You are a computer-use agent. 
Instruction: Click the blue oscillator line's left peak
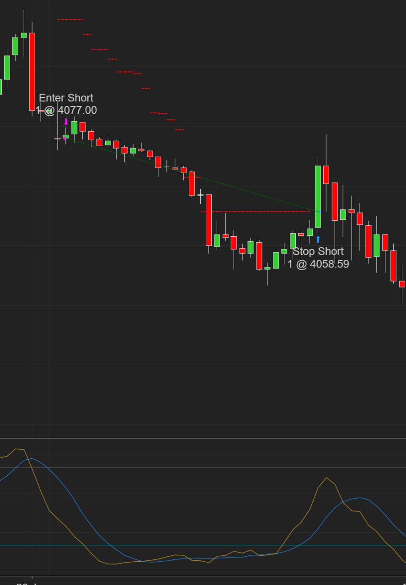(32, 458)
